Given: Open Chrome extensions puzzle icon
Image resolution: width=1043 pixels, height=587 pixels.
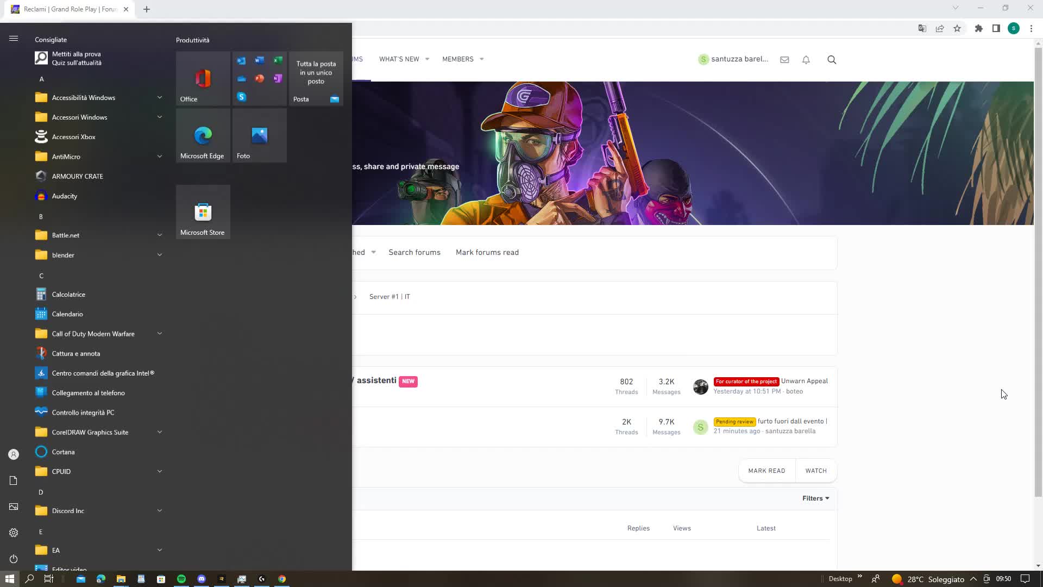Looking at the screenshot, I should coord(979,28).
